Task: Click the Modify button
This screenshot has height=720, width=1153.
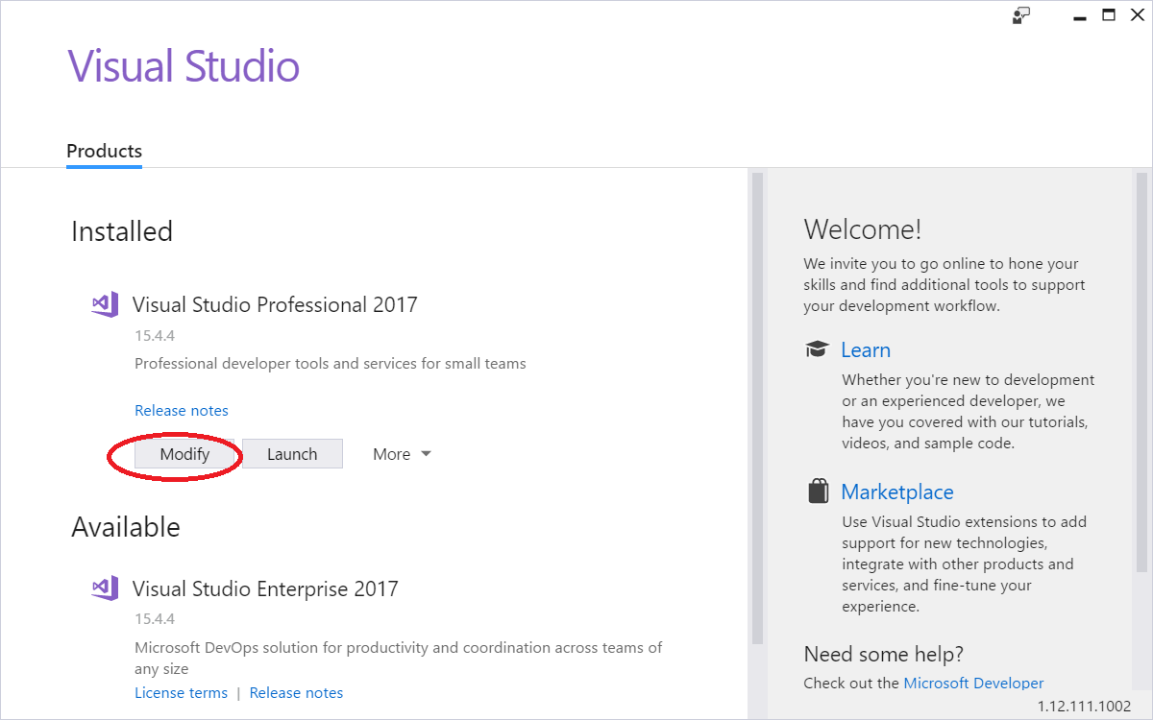Action: click(x=184, y=454)
